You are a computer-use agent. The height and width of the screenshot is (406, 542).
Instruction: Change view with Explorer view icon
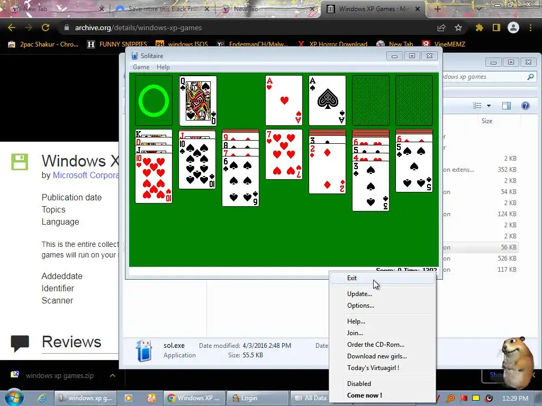(x=477, y=106)
